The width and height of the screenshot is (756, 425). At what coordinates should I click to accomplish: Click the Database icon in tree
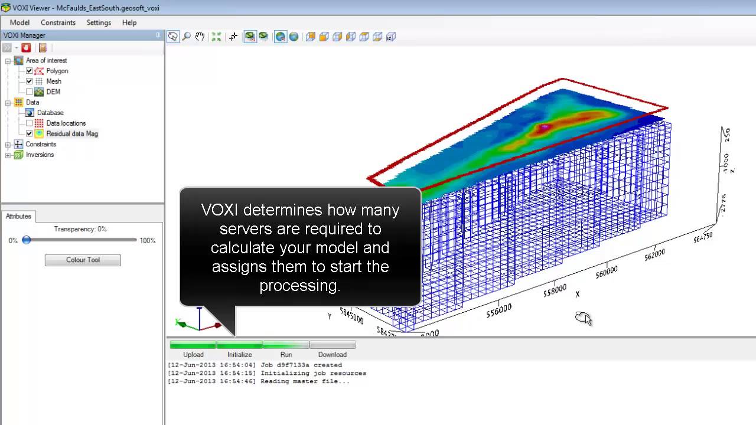(x=30, y=113)
